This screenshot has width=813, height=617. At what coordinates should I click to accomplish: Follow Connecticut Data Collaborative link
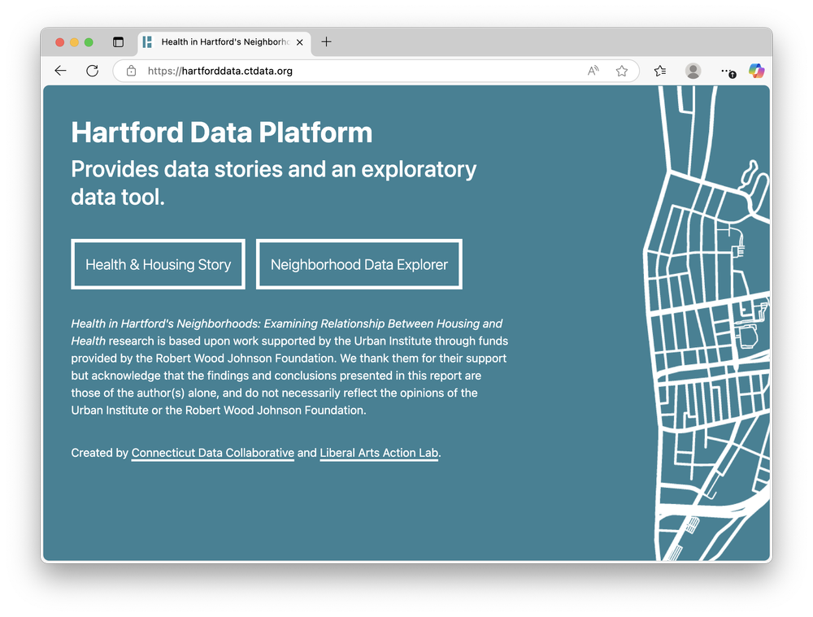(x=212, y=453)
